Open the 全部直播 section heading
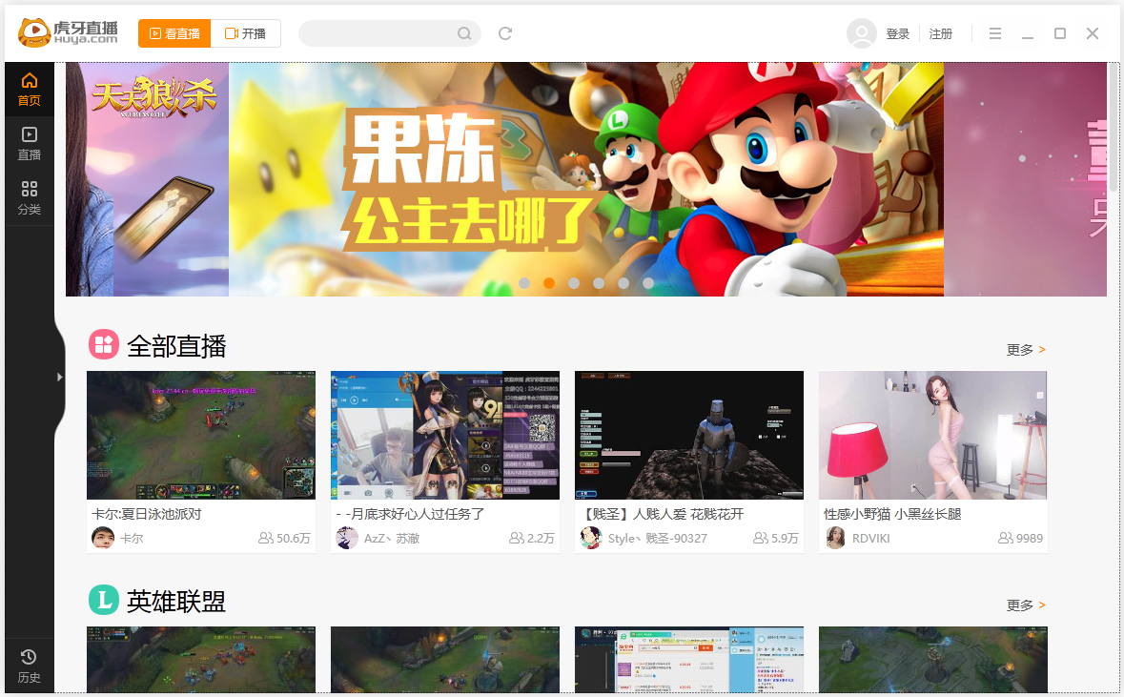The height and width of the screenshot is (697, 1124). coord(176,346)
